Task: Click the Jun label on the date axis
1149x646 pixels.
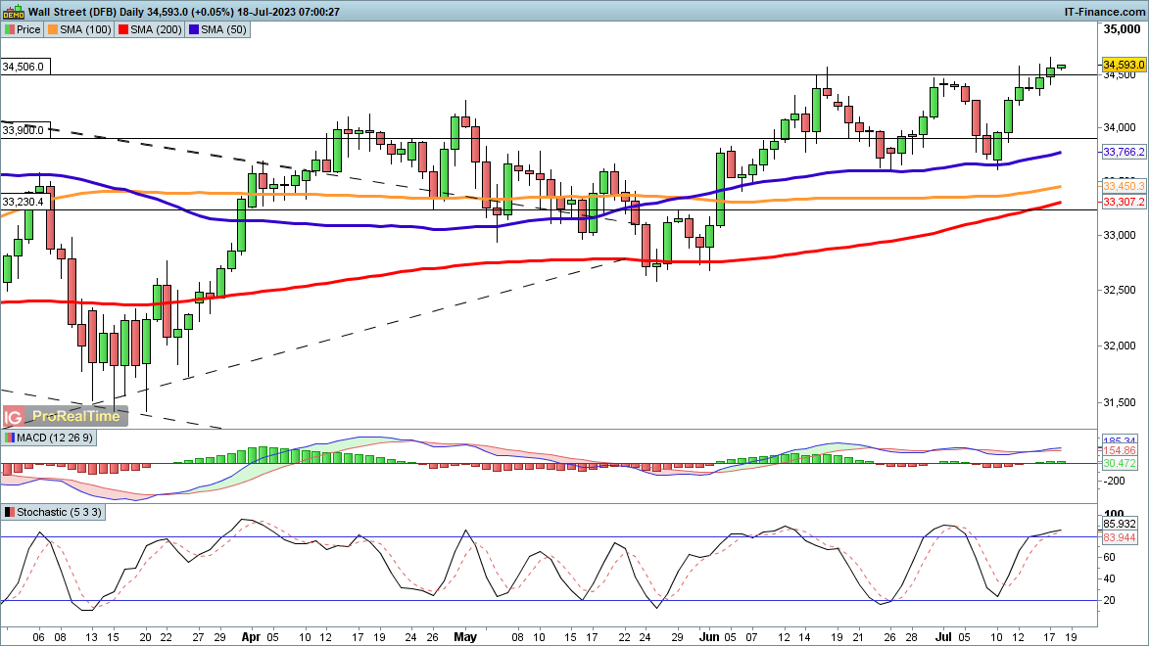Action: tap(709, 637)
